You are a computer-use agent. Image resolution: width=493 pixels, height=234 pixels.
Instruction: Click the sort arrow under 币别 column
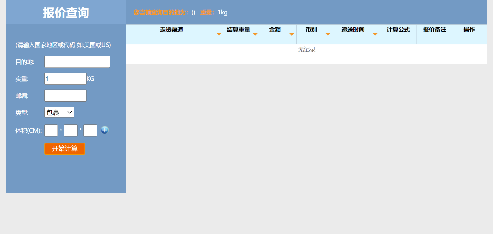coord(328,34)
